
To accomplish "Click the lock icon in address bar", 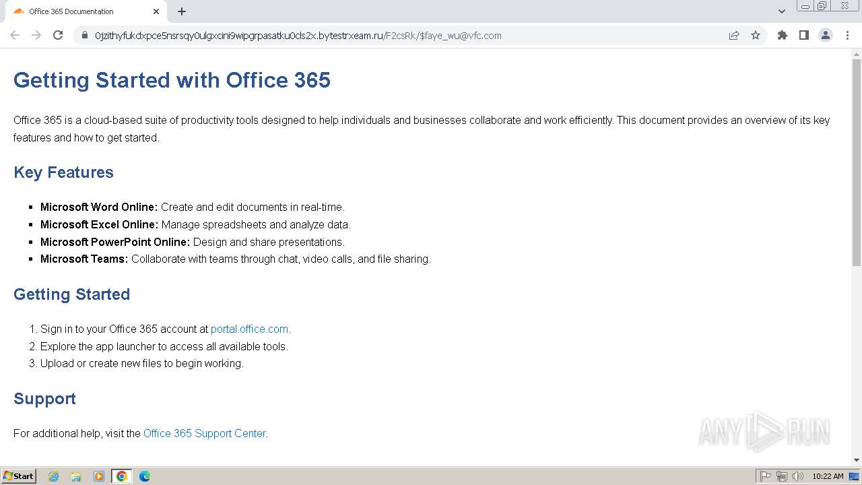I will [x=85, y=35].
